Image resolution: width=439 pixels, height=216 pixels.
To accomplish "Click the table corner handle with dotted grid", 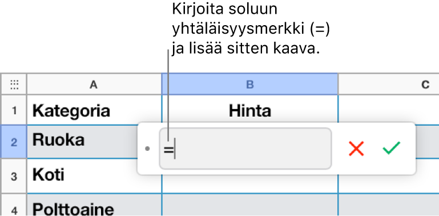I will (x=14, y=84).
